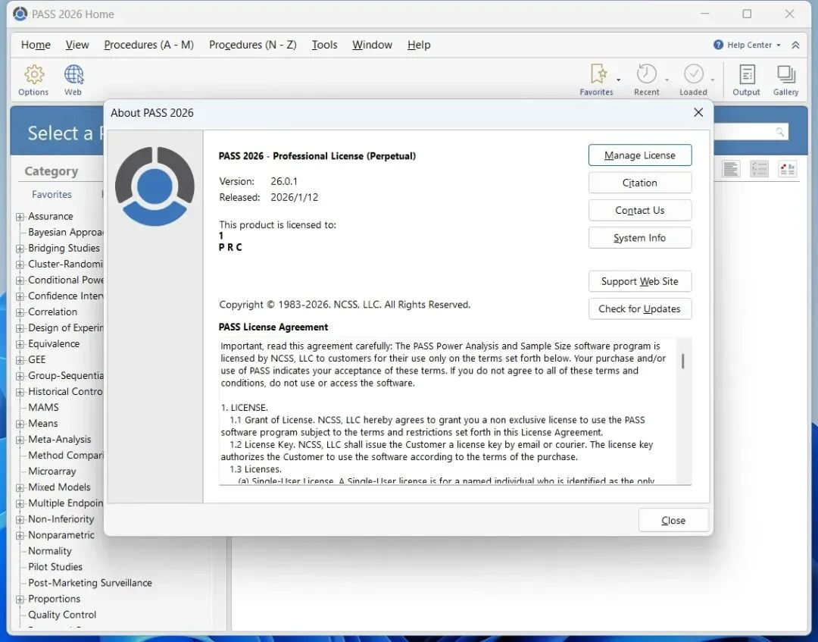Screen dimensions: 818x642
Task: Open the Procedures (A - M) menu
Action: pos(148,45)
